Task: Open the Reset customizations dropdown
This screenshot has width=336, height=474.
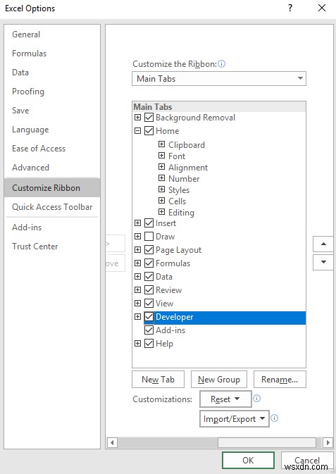Action: (x=225, y=399)
